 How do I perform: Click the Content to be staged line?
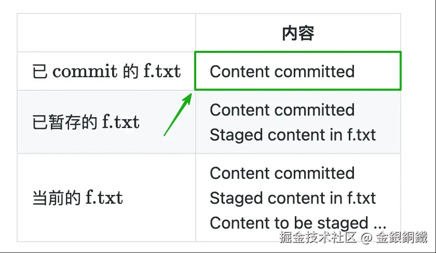click(x=298, y=223)
